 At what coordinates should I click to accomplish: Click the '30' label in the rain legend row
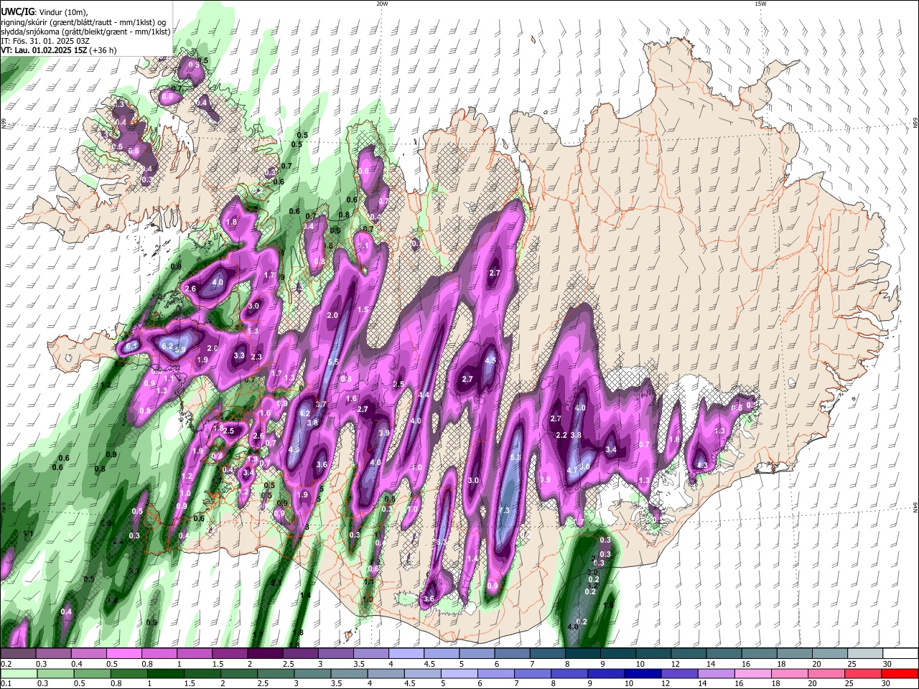887,683
